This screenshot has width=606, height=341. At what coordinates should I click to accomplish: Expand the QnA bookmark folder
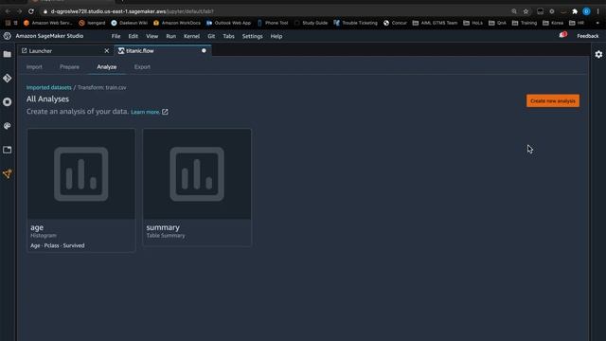(x=497, y=23)
